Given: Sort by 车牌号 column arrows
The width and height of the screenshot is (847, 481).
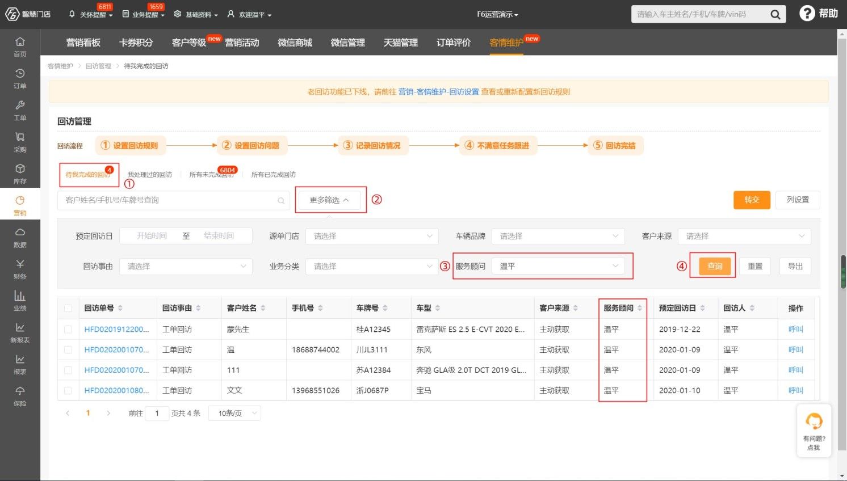Looking at the screenshot, I should point(385,308).
